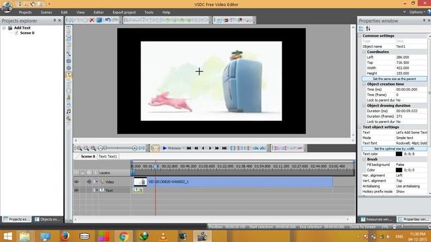Click the red magnet snapping icon
The width and height of the screenshot is (431, 242).
tap(226, 20)
